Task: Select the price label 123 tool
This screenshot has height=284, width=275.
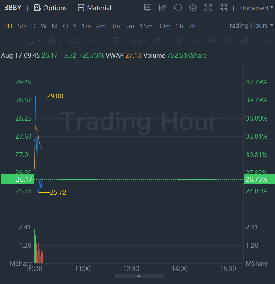Action: coord(136,41)
